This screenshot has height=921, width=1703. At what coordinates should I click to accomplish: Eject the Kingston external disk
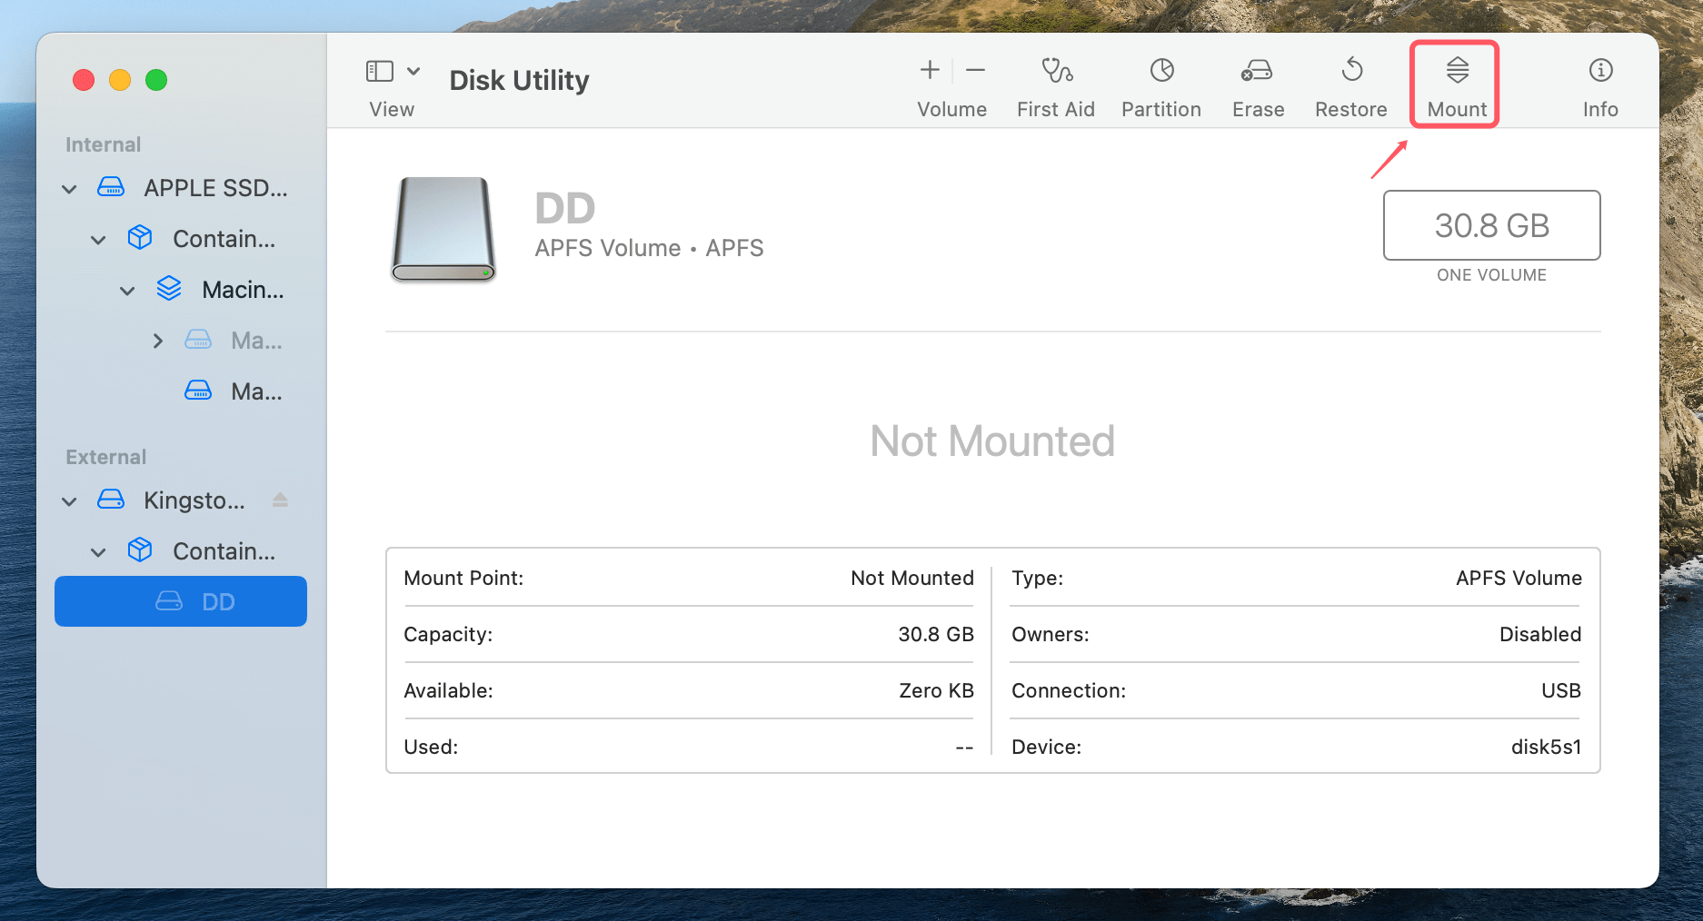point(280,500)
